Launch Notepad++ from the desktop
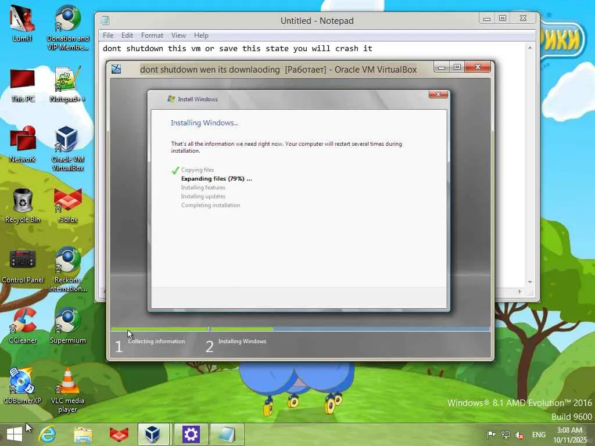Viewport: 595px width, 446px height. point(67,84)
